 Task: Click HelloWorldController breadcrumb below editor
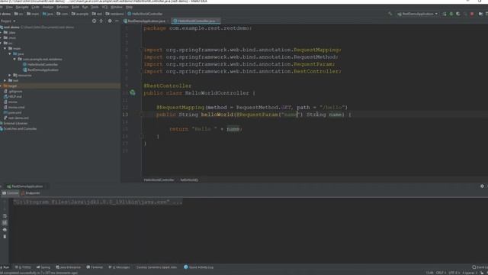coord(159,180)
